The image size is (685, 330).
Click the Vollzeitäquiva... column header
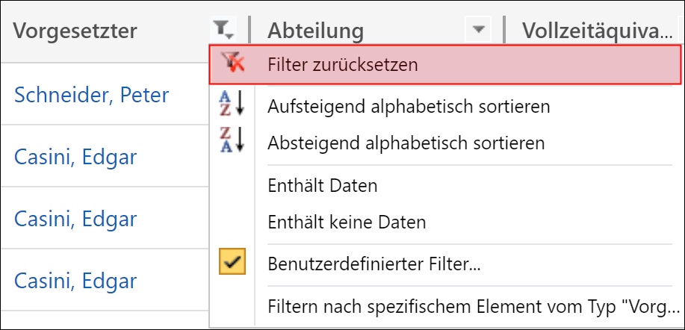pyautogui.click(x=597, y=30)
